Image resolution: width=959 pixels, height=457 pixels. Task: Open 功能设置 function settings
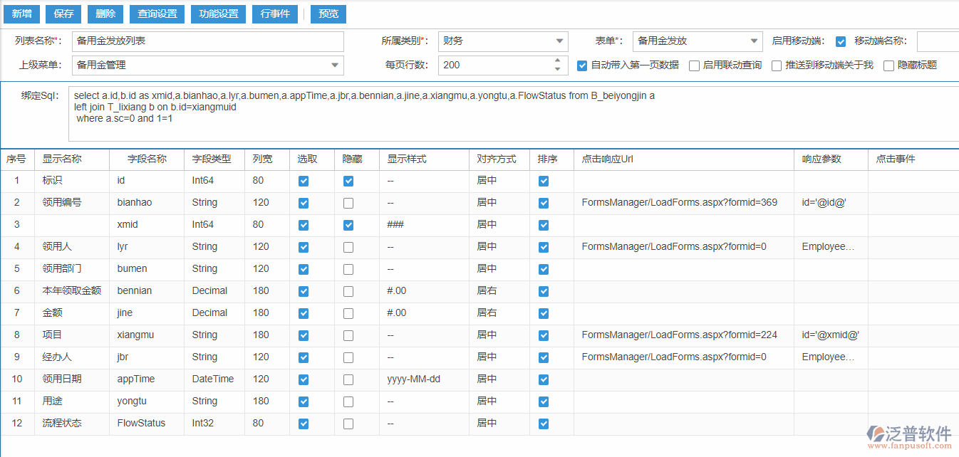(217, 14)
